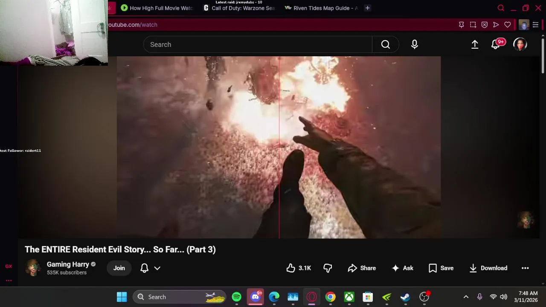Take a snapshot with Opera snapshot icon

tap(473, 25)
